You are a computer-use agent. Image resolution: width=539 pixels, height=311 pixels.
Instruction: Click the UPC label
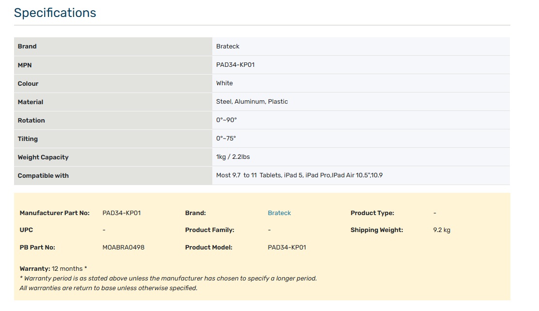26,230
